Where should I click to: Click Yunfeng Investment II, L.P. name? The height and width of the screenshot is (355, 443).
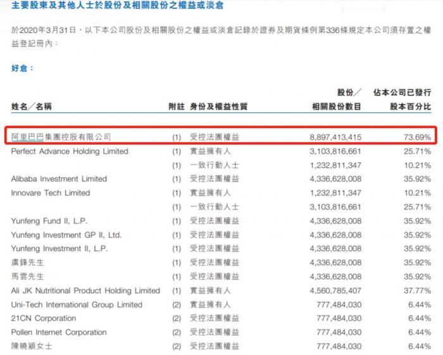pyautogui.click(x=59, y=248)
